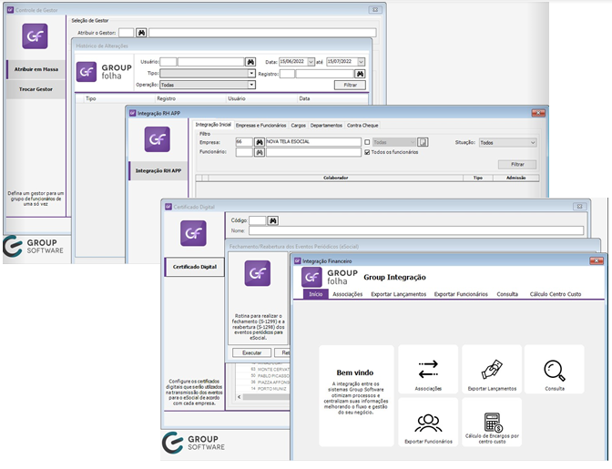Select Certificado Digital sidebar option
Screen dimensions: 612x469
pyautogui.click(x=195, y=267)
